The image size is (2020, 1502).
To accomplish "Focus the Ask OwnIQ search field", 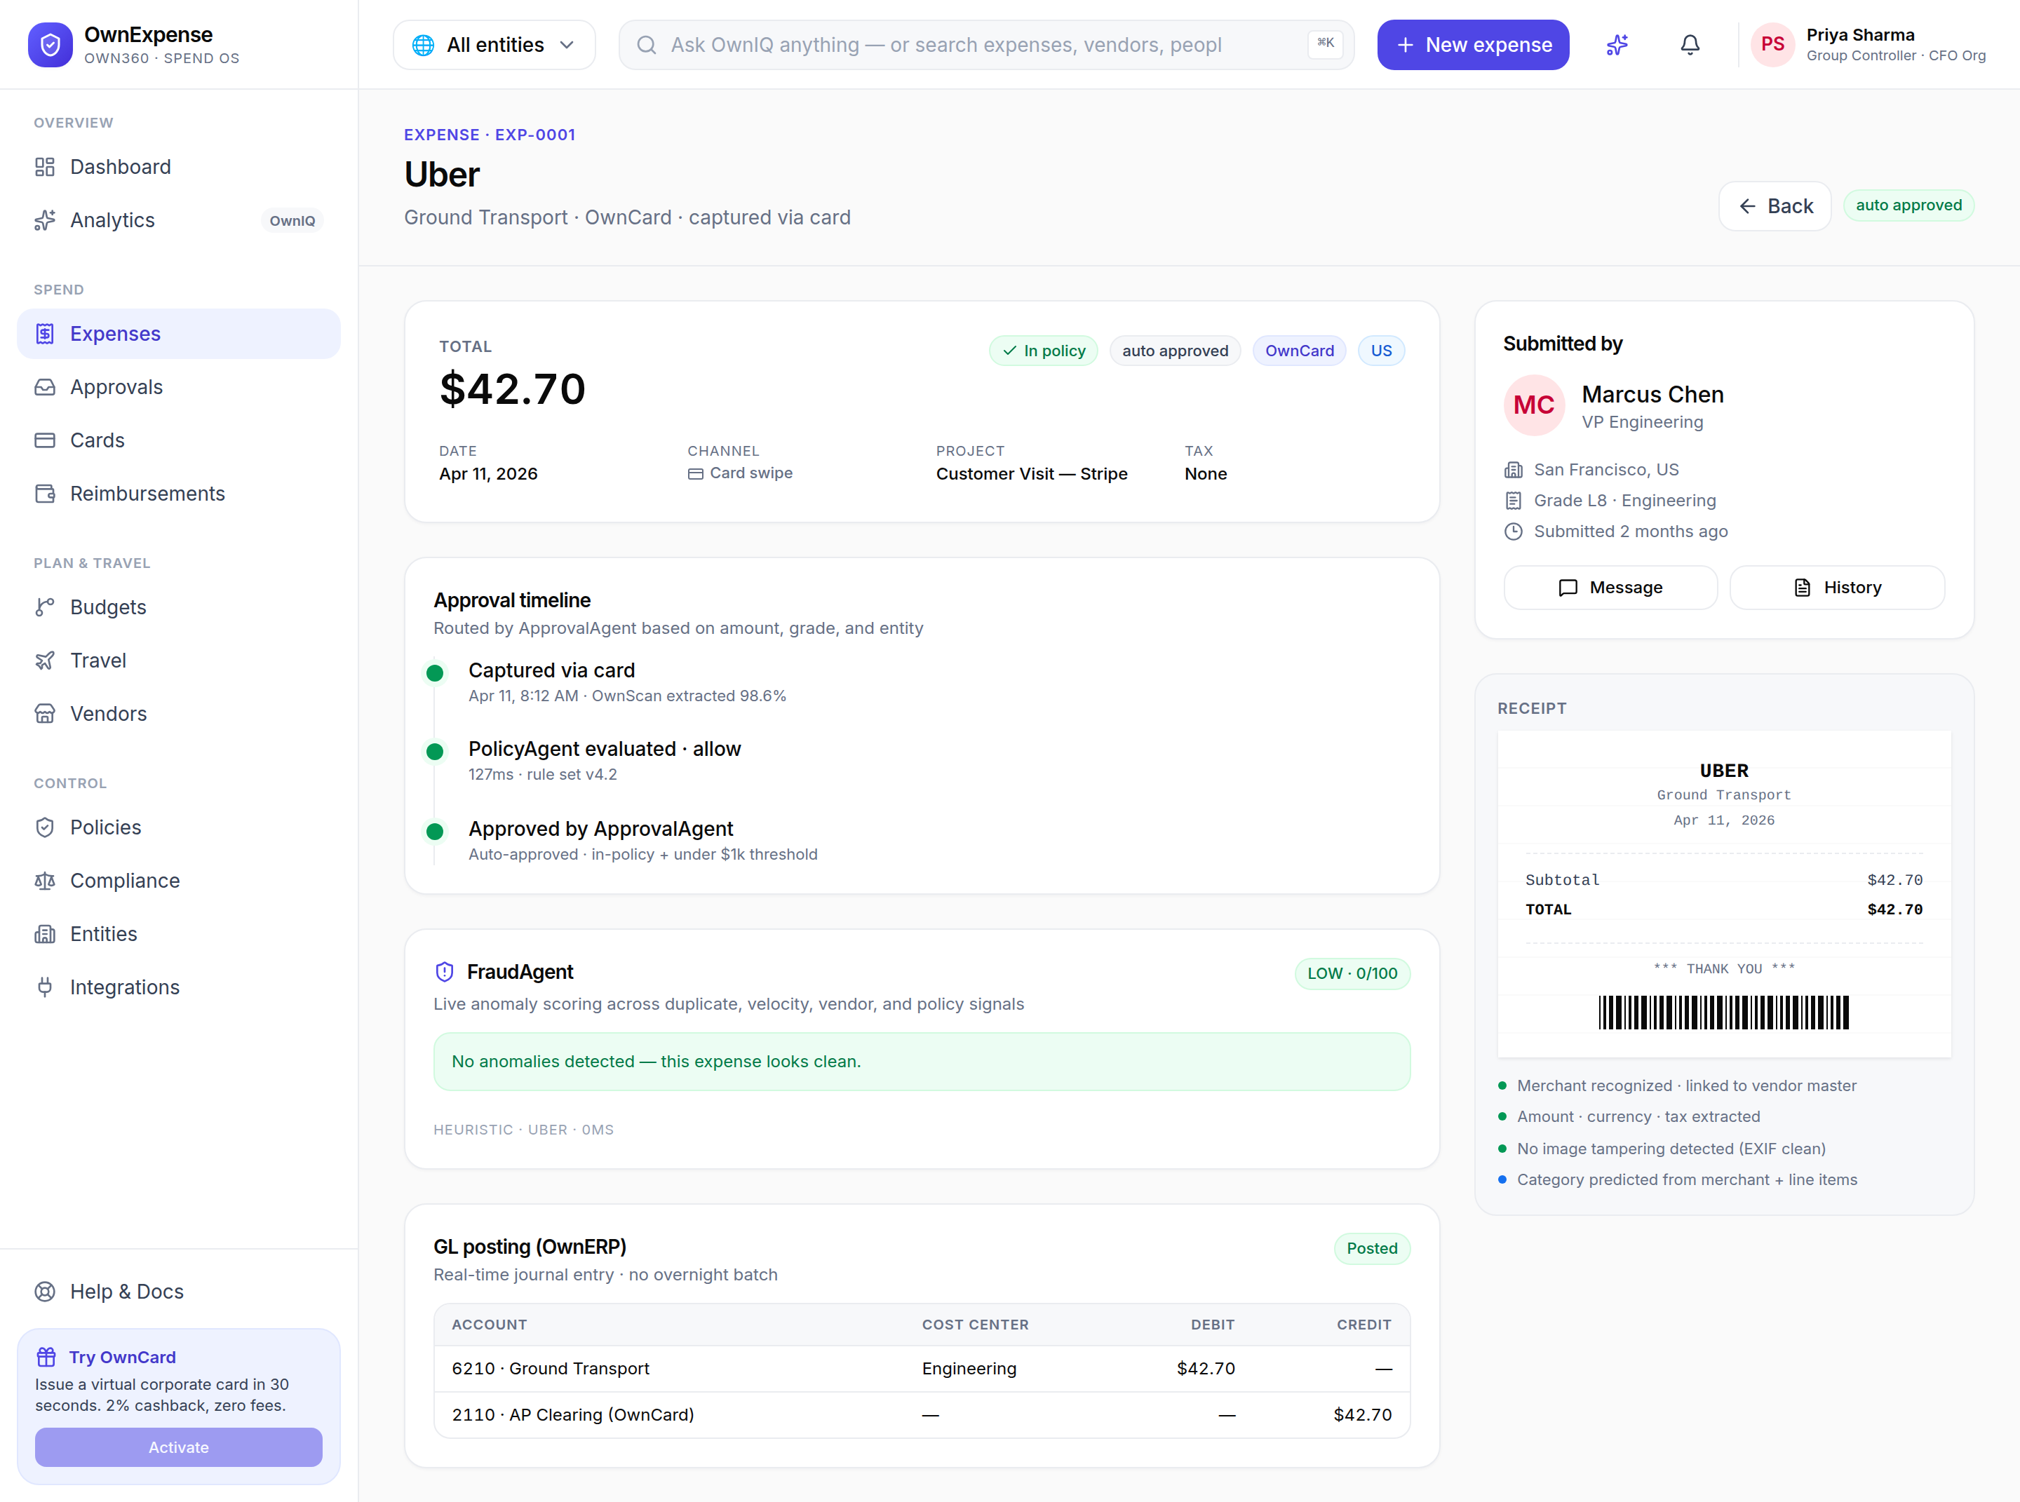I will 987,45.
